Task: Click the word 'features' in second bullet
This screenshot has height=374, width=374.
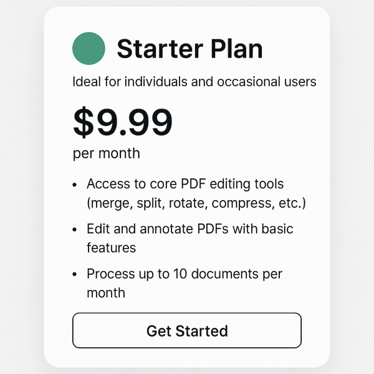Action: click(x=111, y=247)
